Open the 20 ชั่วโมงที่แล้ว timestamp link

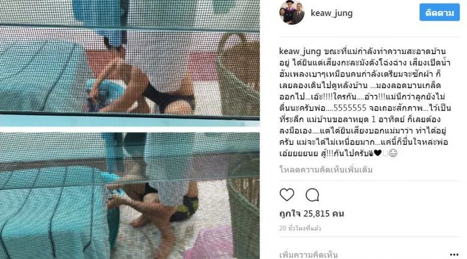300,228
